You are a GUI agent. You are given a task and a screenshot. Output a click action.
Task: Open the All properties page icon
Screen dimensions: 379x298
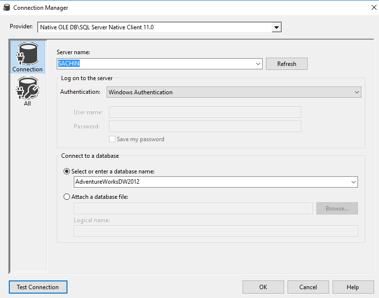pyautogui.click(x=27, y=91)
